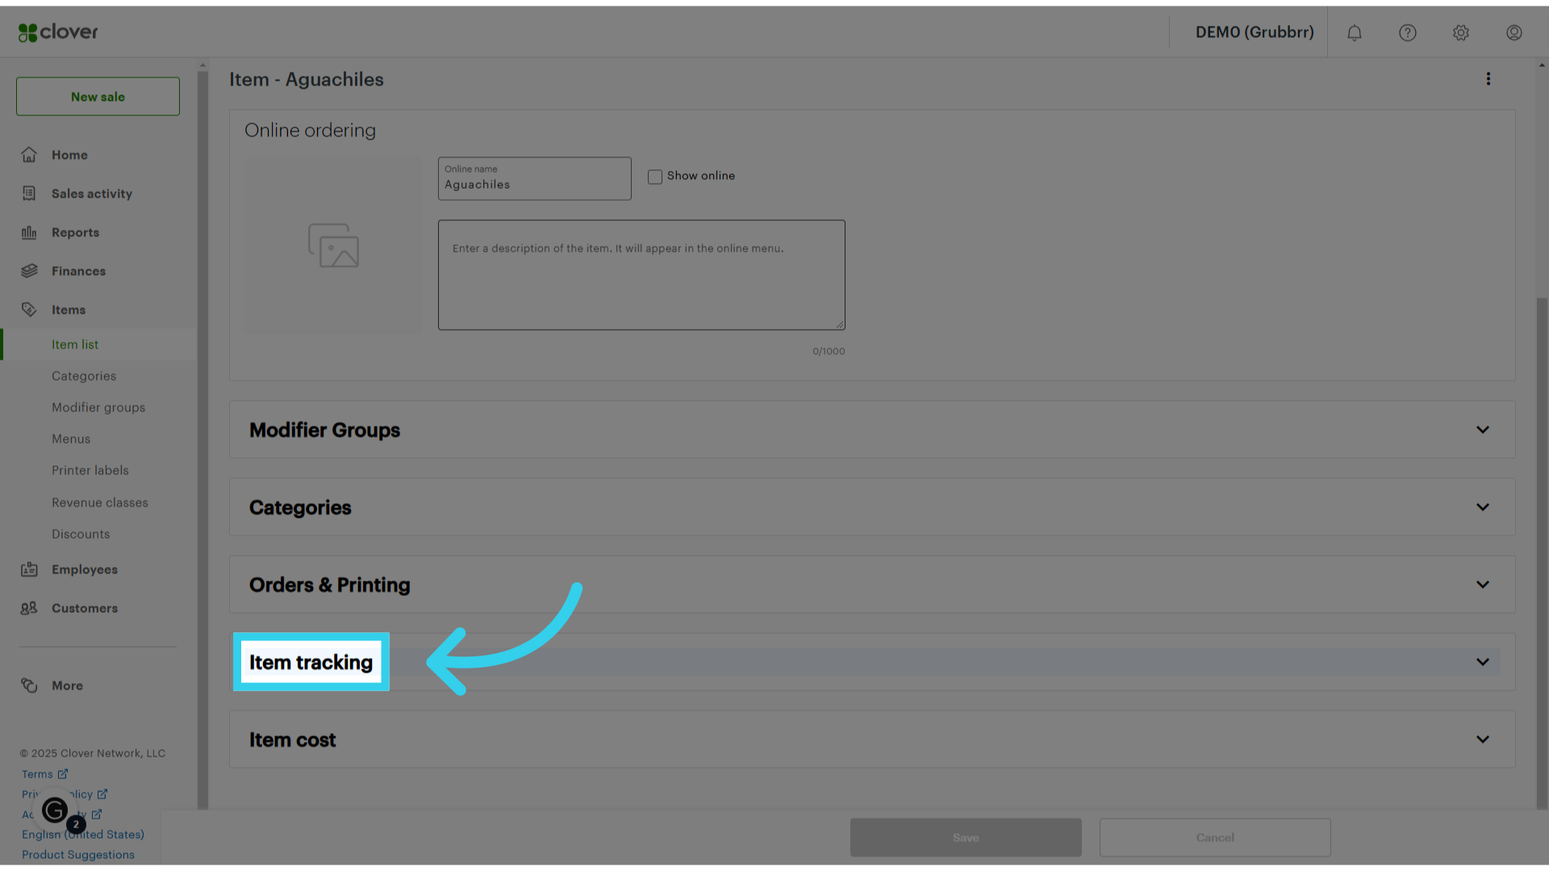Open Revenue classes in sidebar

100,502
